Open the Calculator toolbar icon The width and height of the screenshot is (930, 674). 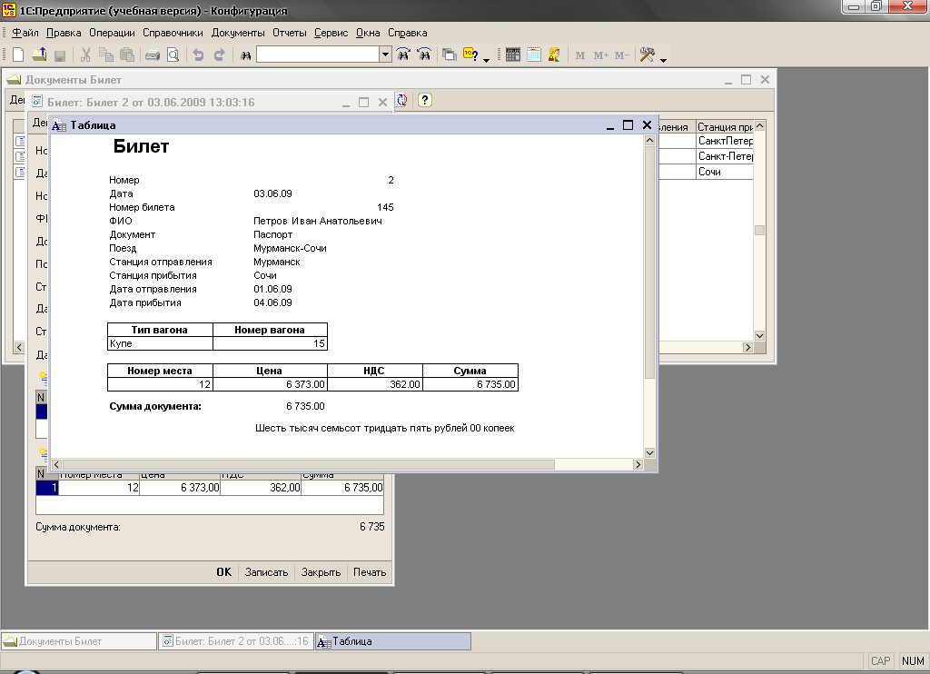(x=513, y=55)
